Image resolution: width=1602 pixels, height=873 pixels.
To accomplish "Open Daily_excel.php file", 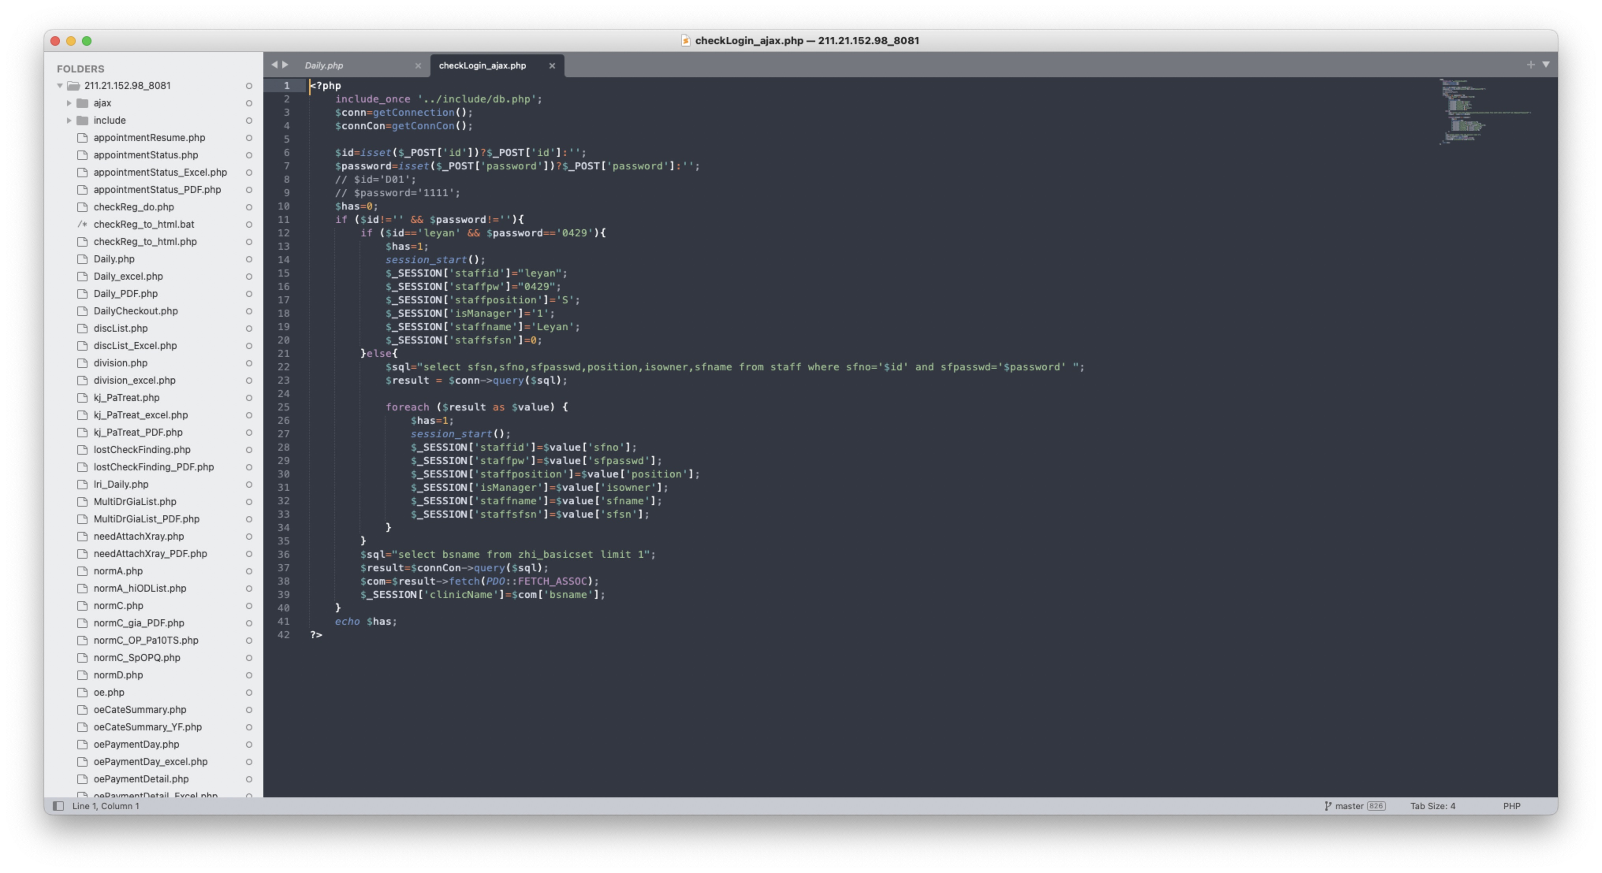I will [128, 277].
